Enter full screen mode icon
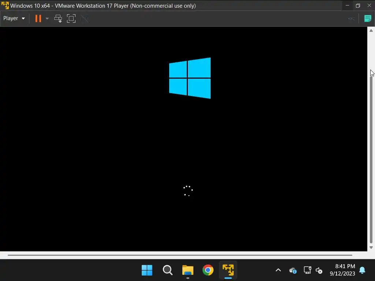This screenshot has height=281, width=375. (71, 18)
